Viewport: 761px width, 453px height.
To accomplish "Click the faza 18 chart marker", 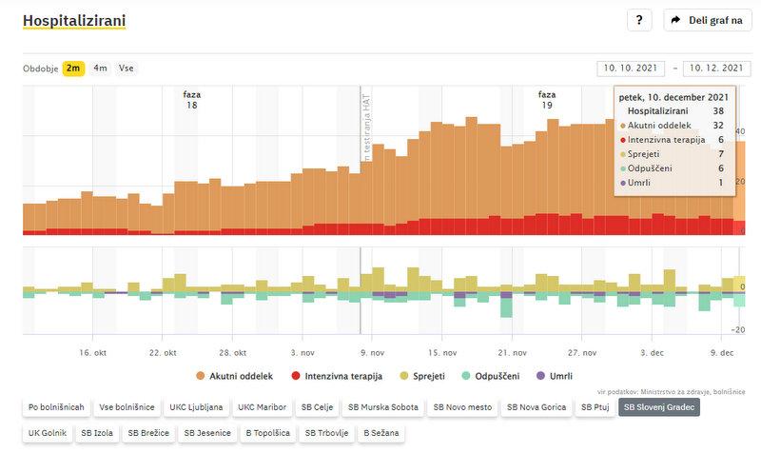I will coord(191,100).
